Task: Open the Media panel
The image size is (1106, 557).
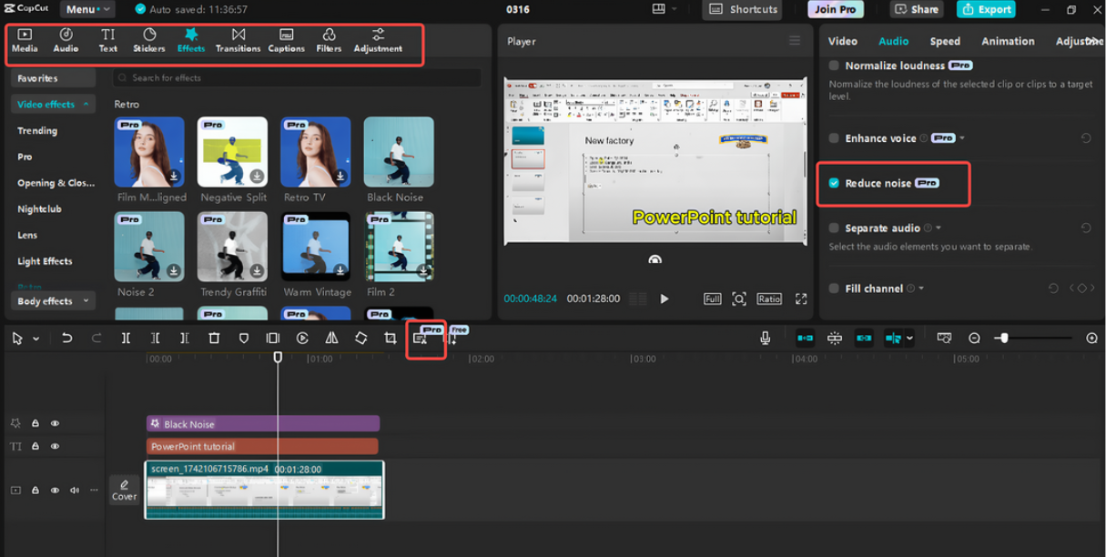Action: pos(25,40)
